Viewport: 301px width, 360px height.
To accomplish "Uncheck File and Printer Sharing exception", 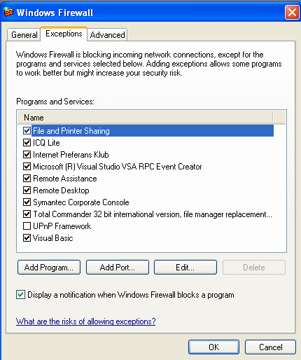I will click(27, 130).
